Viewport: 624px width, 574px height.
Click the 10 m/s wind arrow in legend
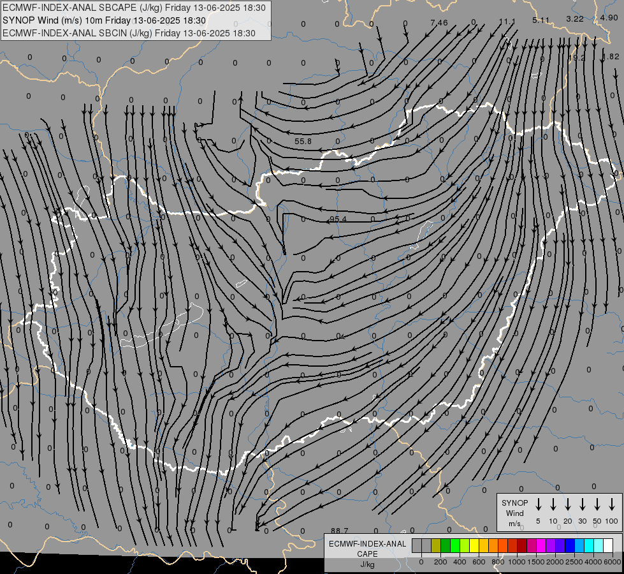click(553, 504)
